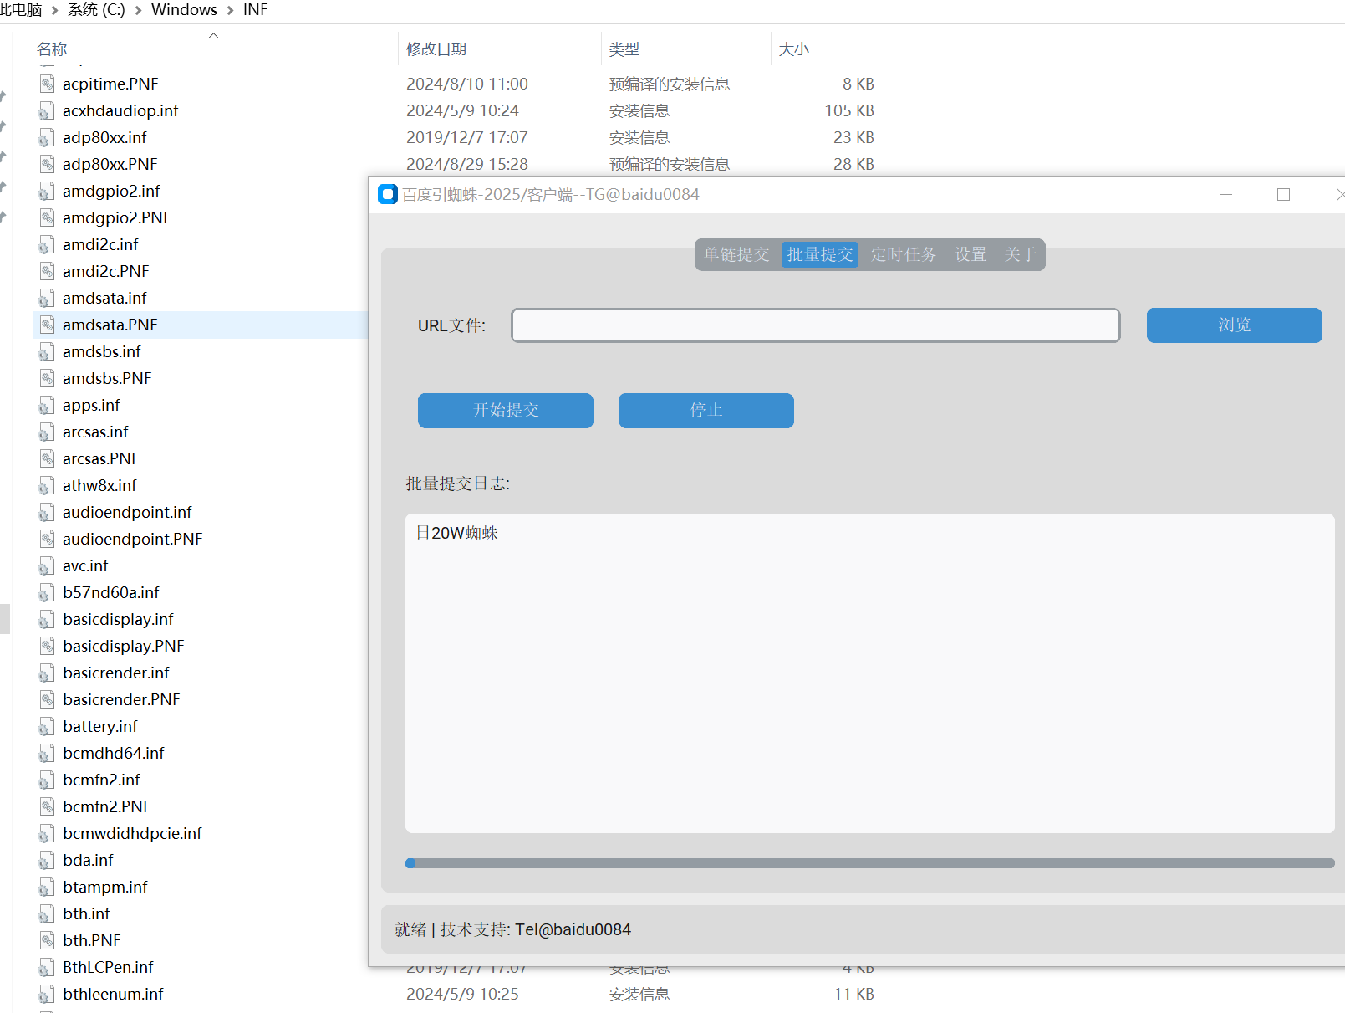Select the file audioendpoint.inf
Image resolution: width=1345 pixels, height=1013 pixels.
pos(127,512)
